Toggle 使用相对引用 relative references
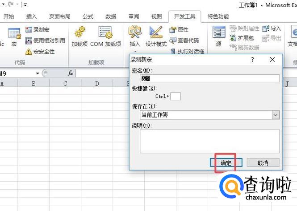Image resolution: width=297 pixels, height=211 pixels. coord(29,41)
